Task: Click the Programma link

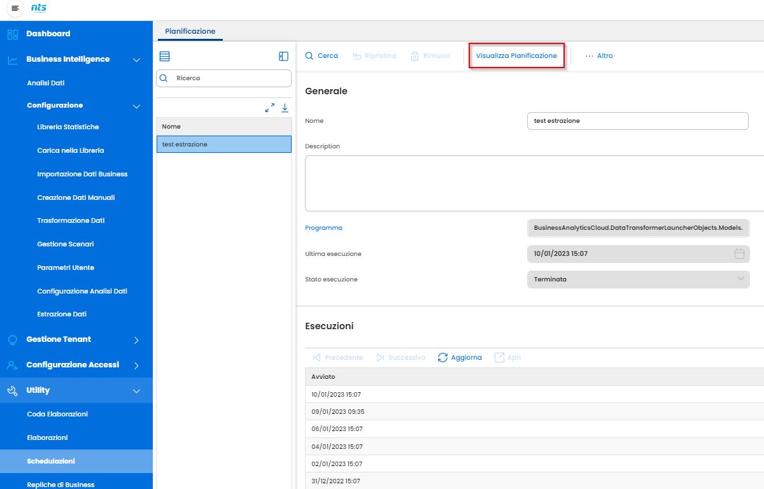Action: point(323,228)
